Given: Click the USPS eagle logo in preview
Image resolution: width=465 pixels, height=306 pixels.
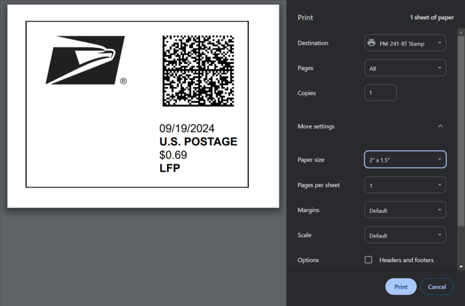Looking at the screenshot, I should [x=85, y=60].
